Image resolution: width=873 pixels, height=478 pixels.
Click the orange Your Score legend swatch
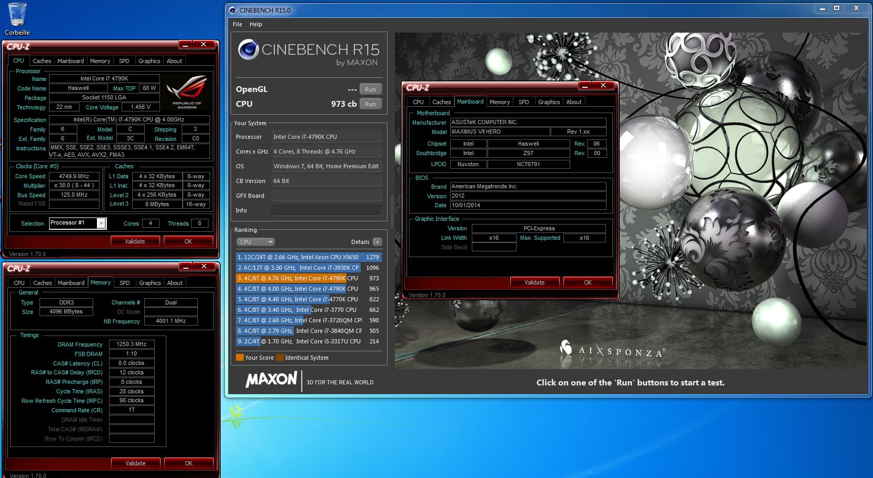240,358
